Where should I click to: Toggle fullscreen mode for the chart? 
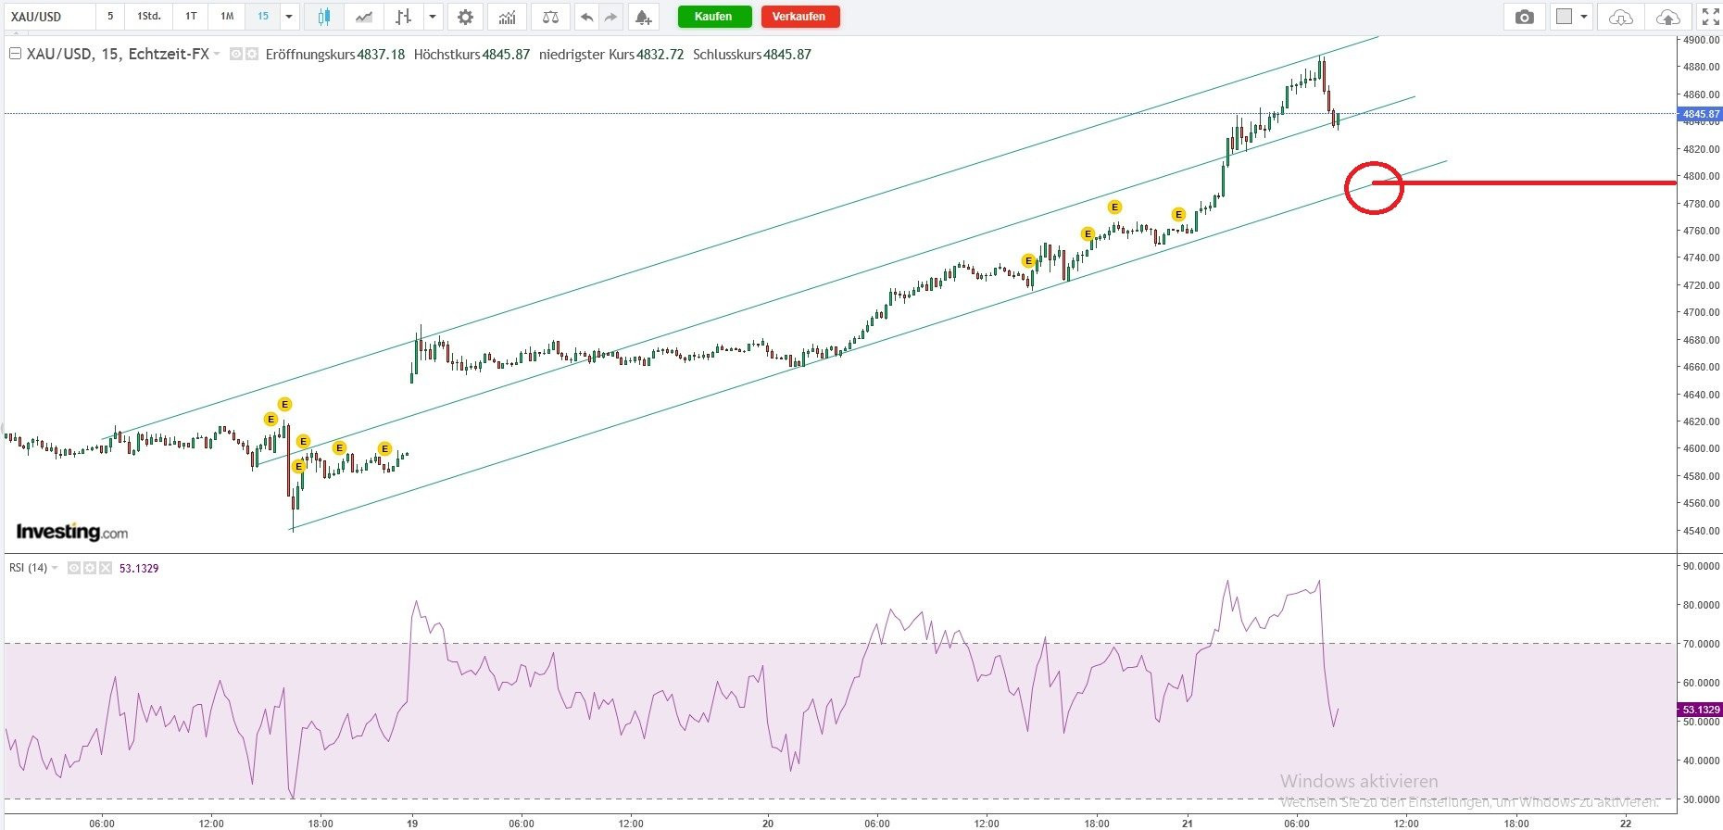(x=1710, y=17)
